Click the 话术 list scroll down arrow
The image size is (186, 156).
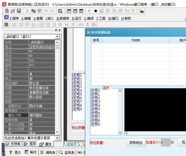[120, 133]
